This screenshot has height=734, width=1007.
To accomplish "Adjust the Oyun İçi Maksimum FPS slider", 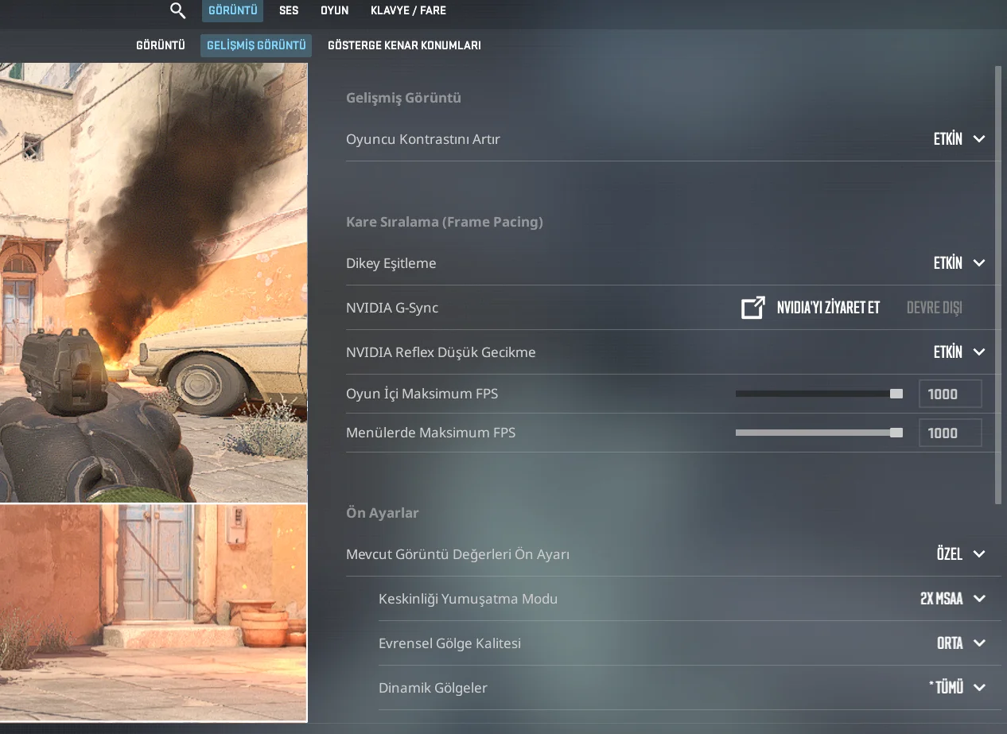I will 818,394.
